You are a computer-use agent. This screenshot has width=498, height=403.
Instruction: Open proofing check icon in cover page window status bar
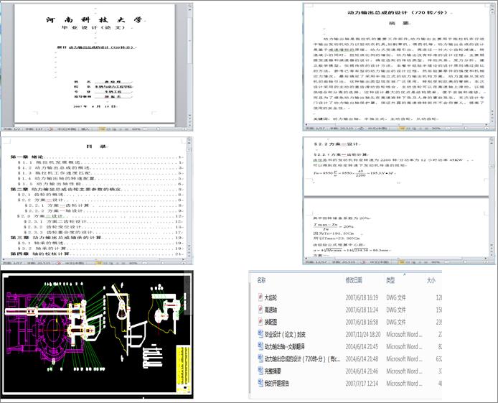coord(50,129)
